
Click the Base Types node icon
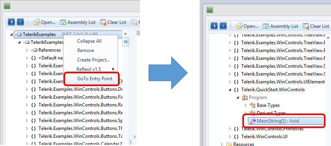click(x=253, y=105)
